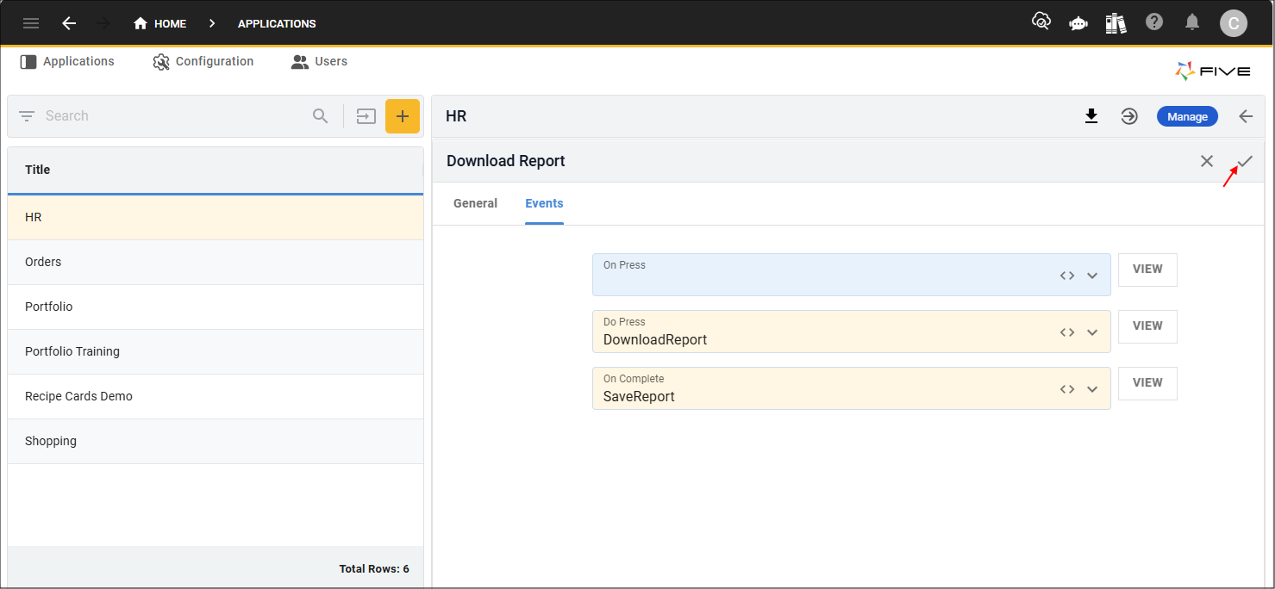The height and width of the screenshot is (589, 1275).
Task: Click the chatbot icon in header
Action: (x=1078, y=23)
